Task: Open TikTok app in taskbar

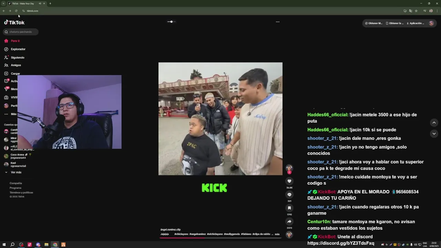Action: [x=30, y=245]
